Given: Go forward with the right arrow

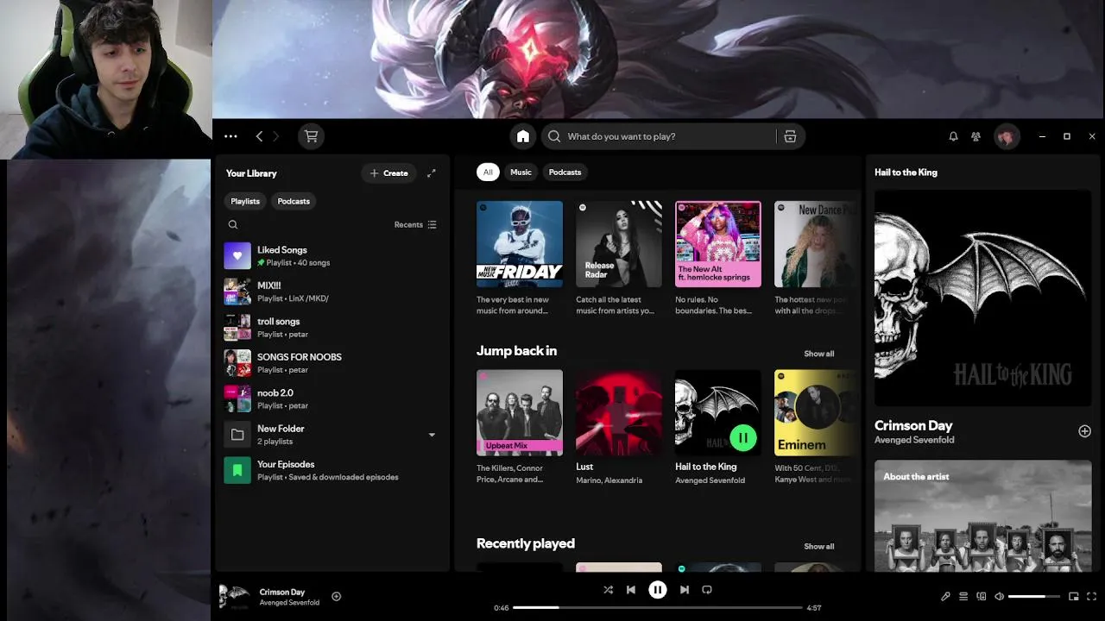Looking at the screenshot, I should 276,136.
